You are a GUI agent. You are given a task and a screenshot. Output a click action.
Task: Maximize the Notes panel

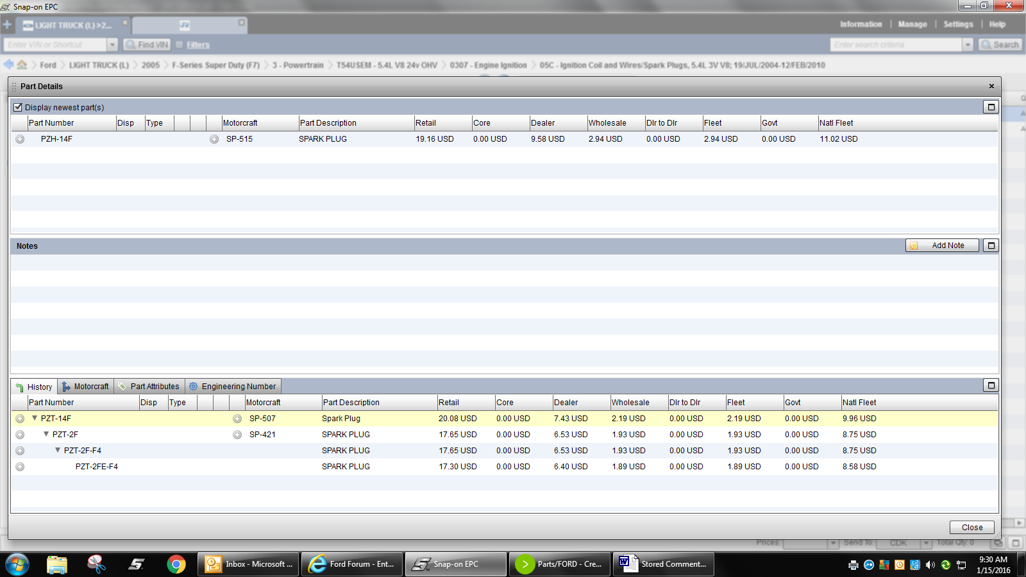(x=991, y=246)
